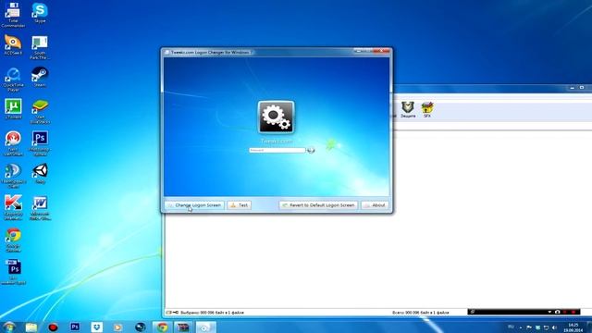The image size is (592, 333).
Task: Open Windows Explorer from the taskbar
Action: point(31,327)
